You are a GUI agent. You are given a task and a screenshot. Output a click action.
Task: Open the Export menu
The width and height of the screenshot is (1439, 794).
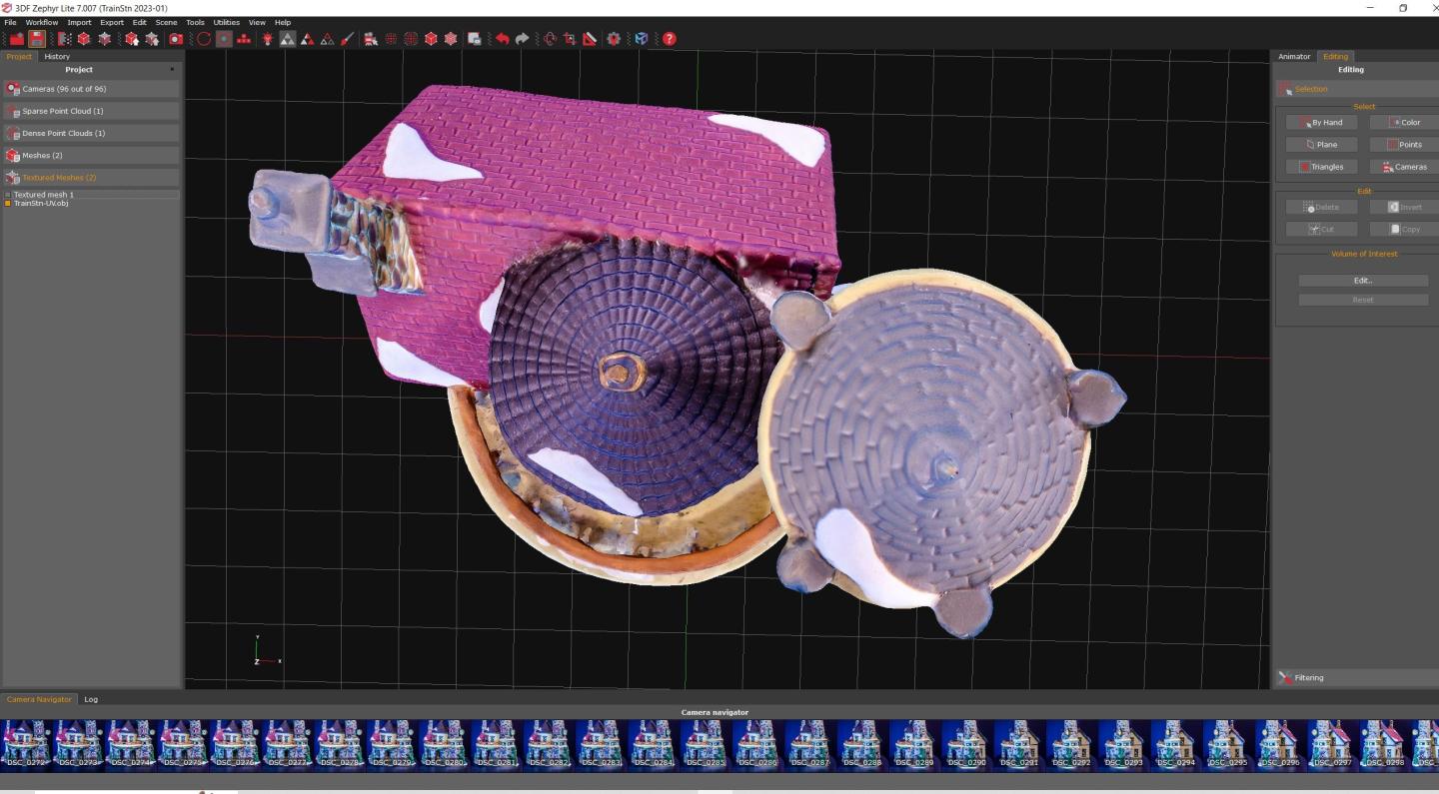112,22
